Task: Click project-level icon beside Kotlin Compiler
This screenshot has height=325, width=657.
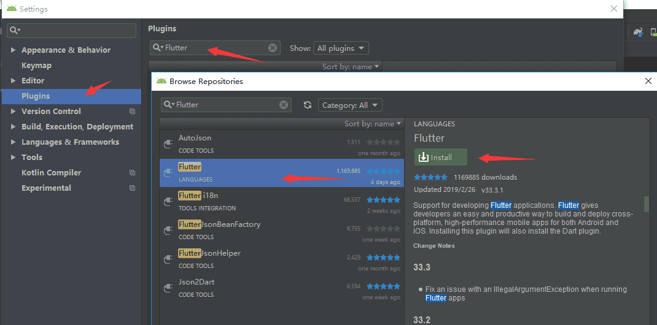Action: [133, 173]
